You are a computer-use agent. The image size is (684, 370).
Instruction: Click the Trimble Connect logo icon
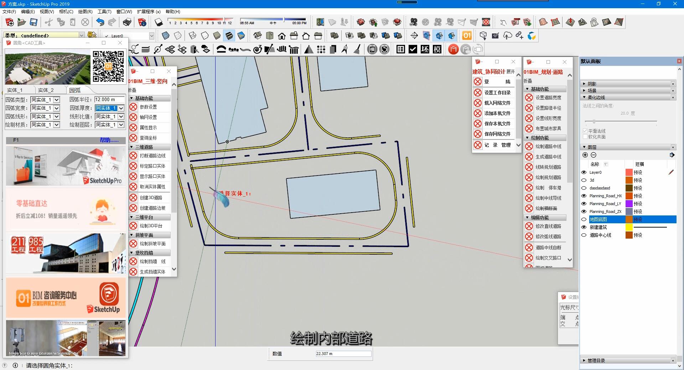[x=532, y=36]
